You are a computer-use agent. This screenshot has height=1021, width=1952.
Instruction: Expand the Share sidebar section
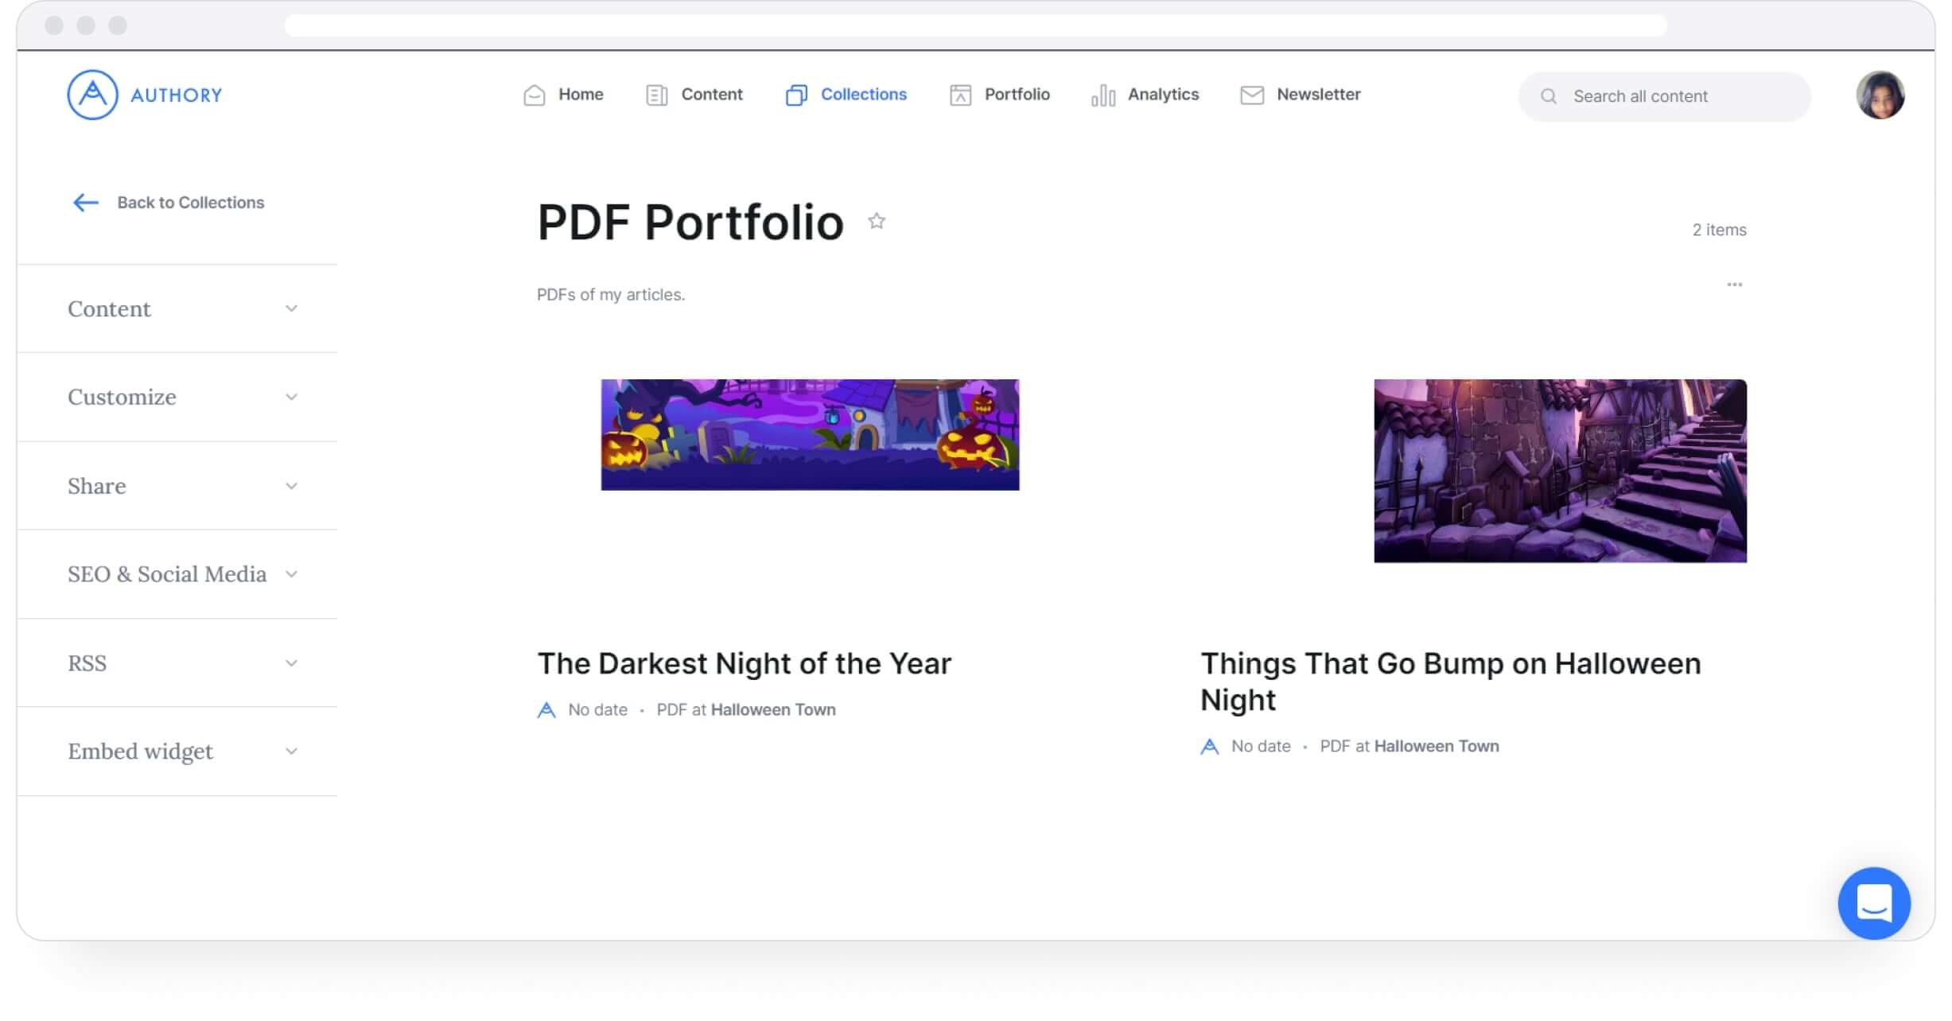(x=180, y=485)
